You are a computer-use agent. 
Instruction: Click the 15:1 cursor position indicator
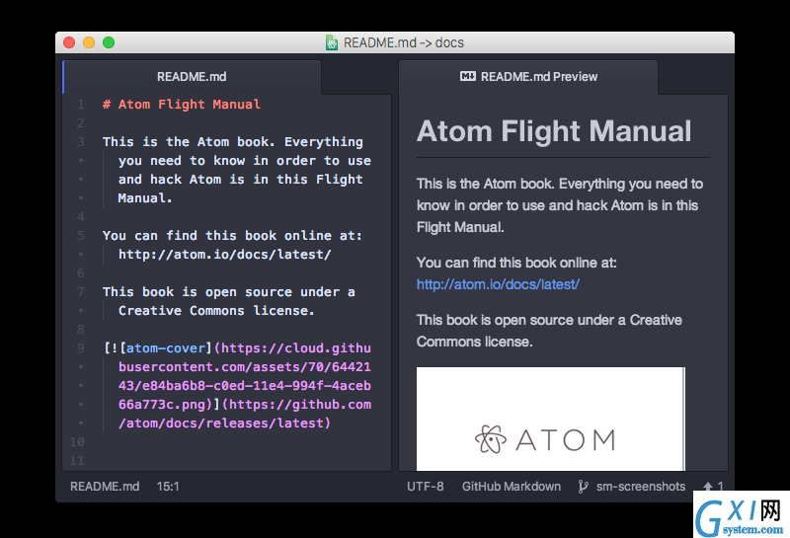click(x=168, y=487)
